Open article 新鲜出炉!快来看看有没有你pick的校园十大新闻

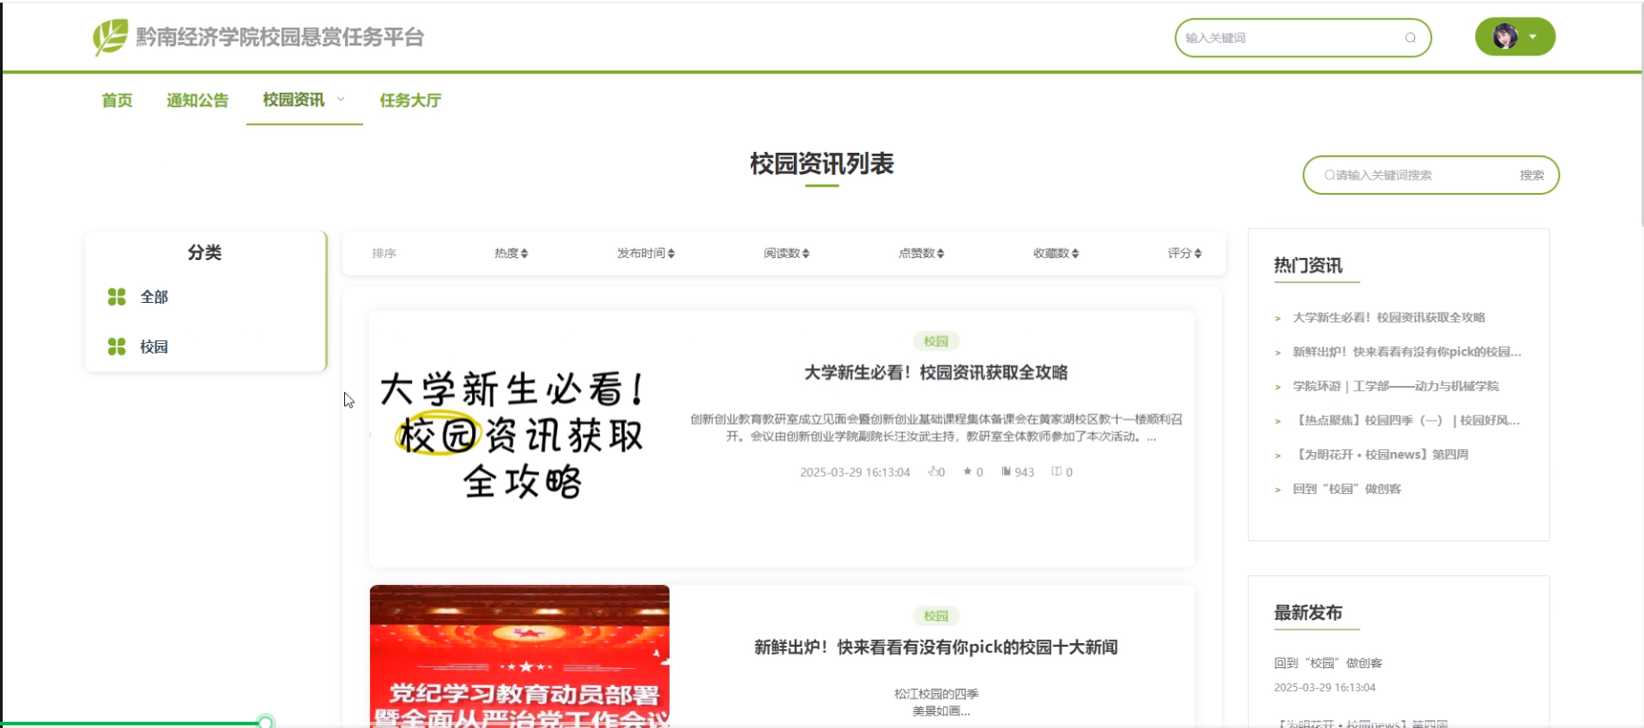point(936,648)
